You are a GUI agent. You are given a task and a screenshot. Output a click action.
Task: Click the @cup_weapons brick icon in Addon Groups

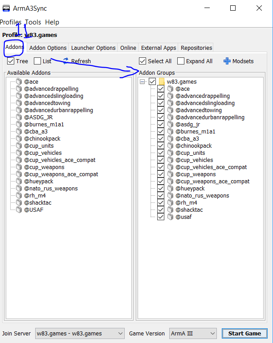click(x=170, y=174)
